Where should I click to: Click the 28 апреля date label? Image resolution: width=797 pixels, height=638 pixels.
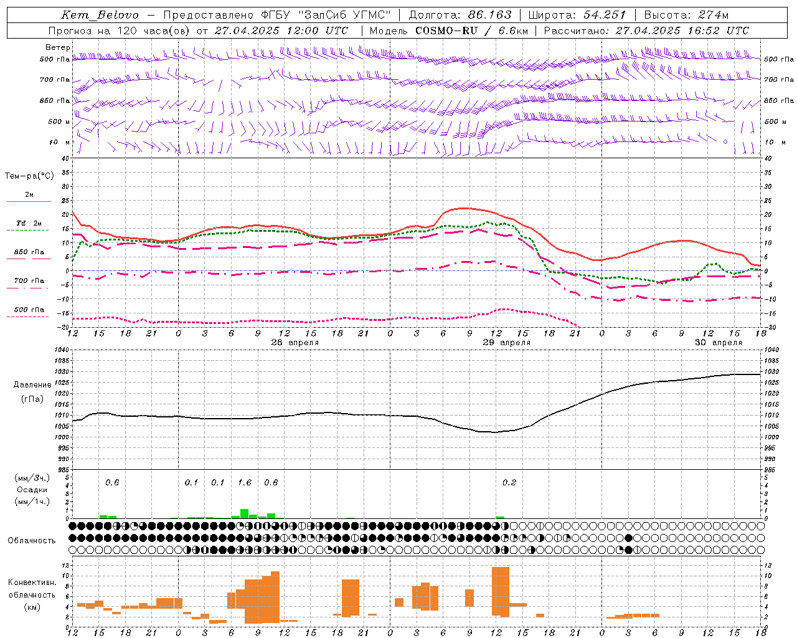point(295,343)
